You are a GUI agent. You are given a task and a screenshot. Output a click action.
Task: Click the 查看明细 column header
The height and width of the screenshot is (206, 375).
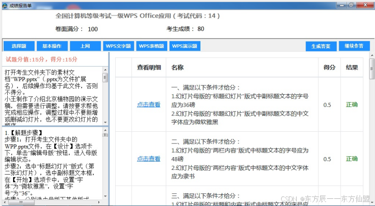[149, 67]
